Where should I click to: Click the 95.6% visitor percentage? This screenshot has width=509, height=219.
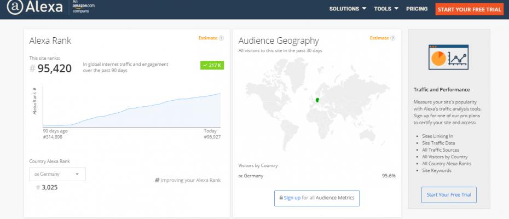tap(389, 176)
